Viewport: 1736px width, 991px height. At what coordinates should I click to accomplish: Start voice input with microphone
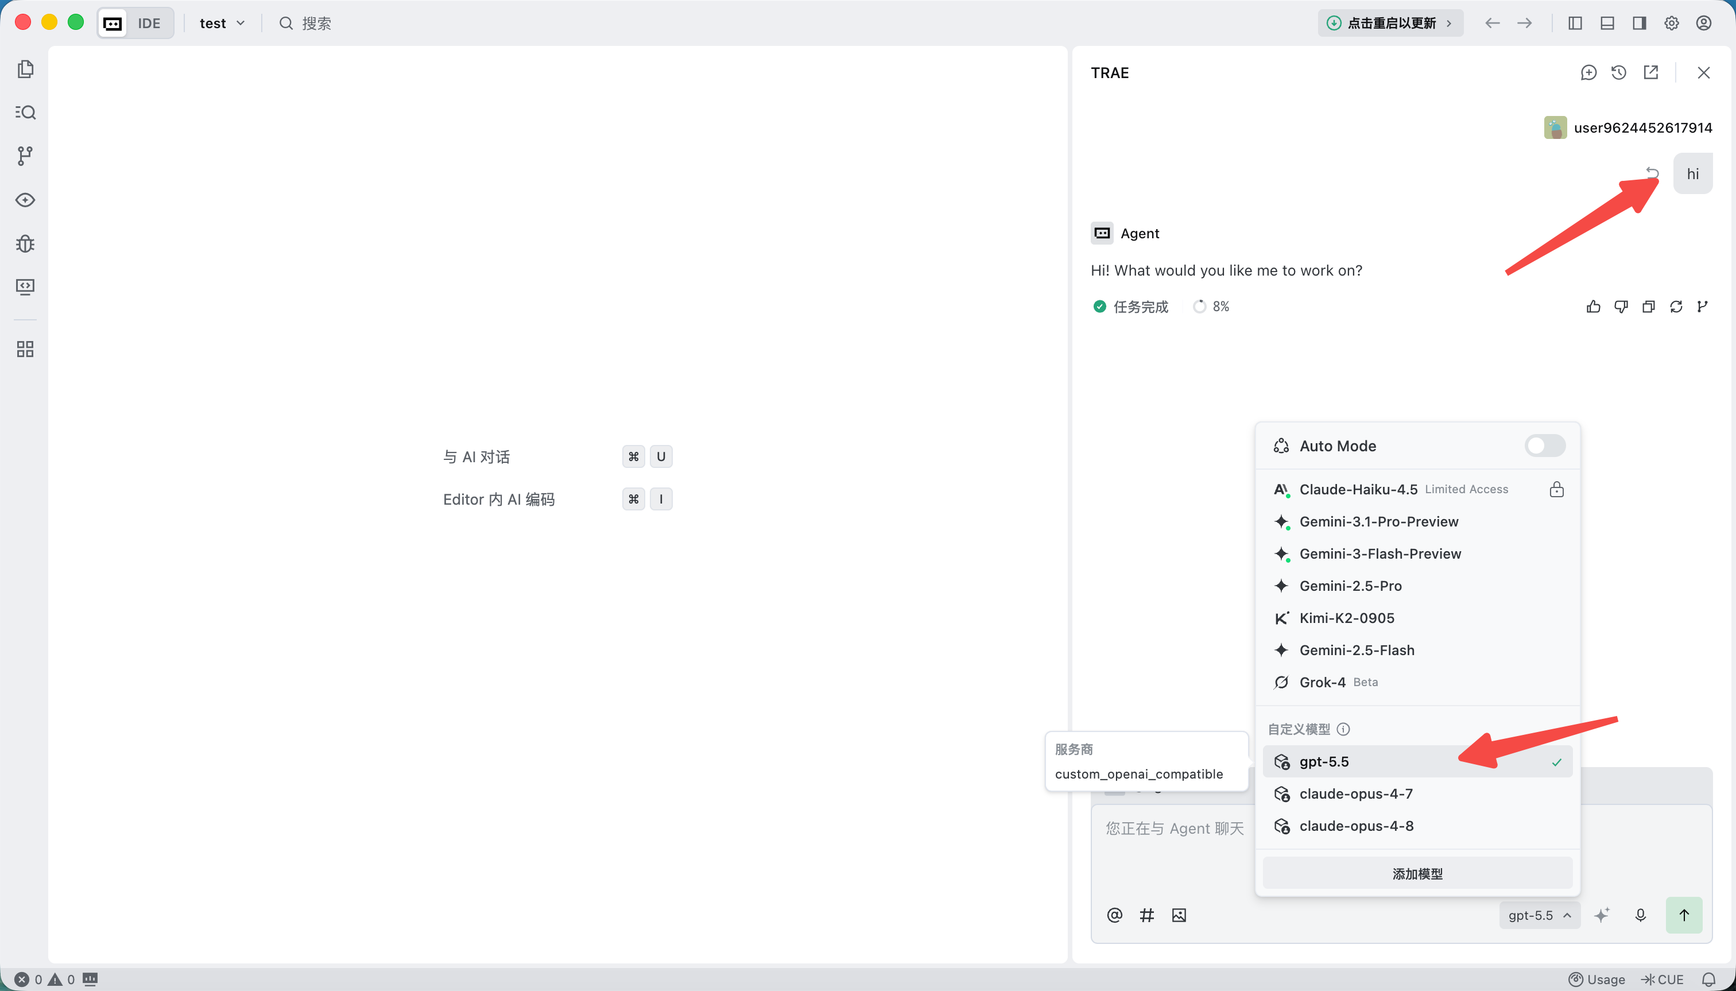[1641, 915]
